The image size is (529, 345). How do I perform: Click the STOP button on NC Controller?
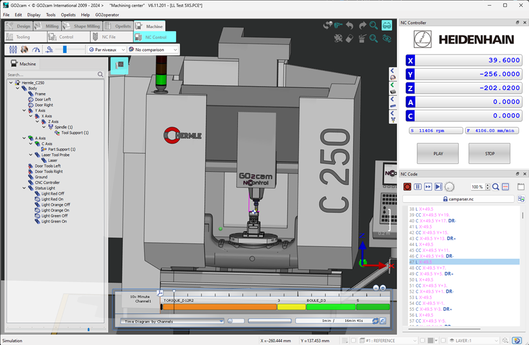489,154
